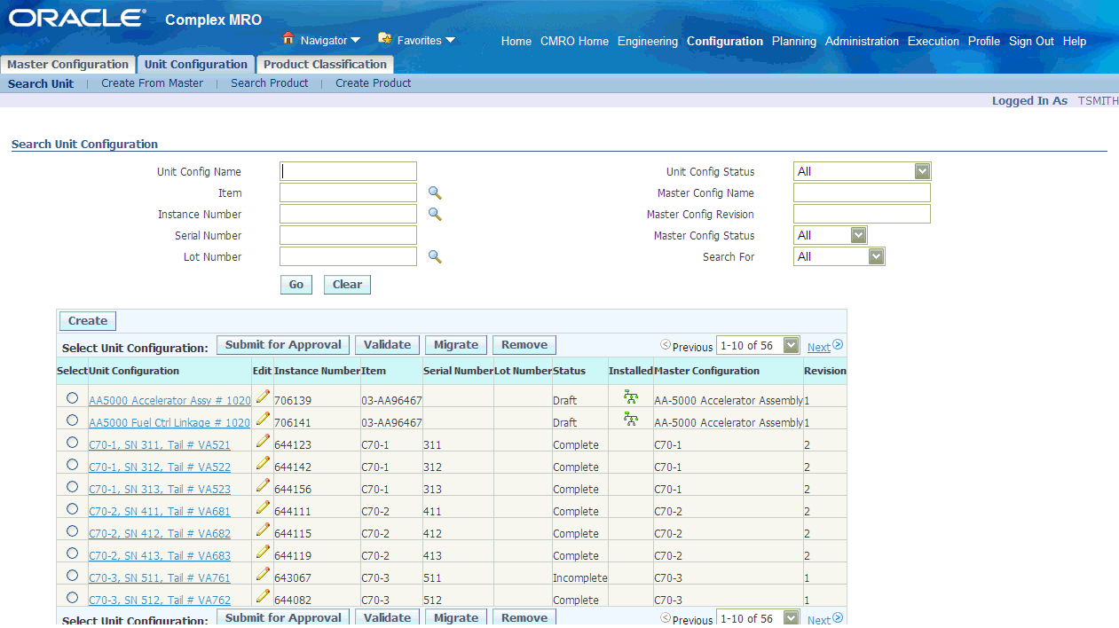The height and width of the screenshot is (628, 1119).
Task: Open the Favorites folder icon
Action: tap(384, 38)
